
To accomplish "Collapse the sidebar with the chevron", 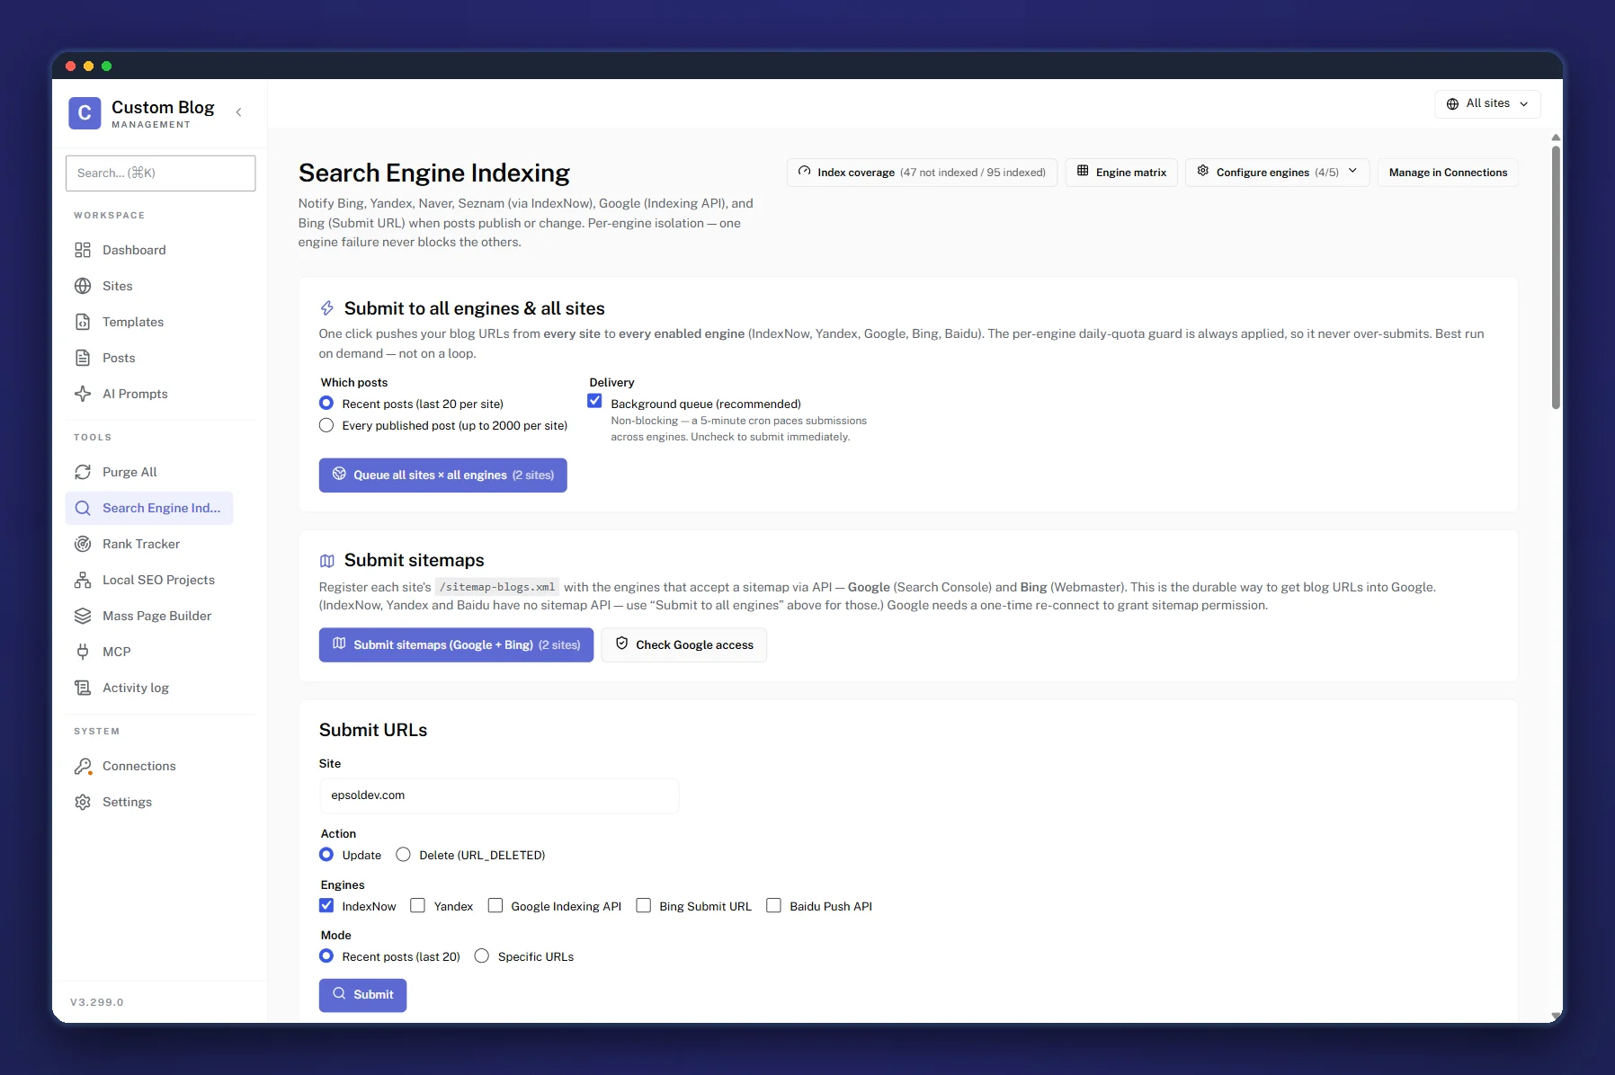I will (x=238, y=112).
